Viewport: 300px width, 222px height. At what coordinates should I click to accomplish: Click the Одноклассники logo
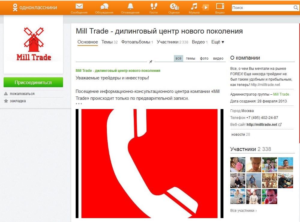[35, 7]
